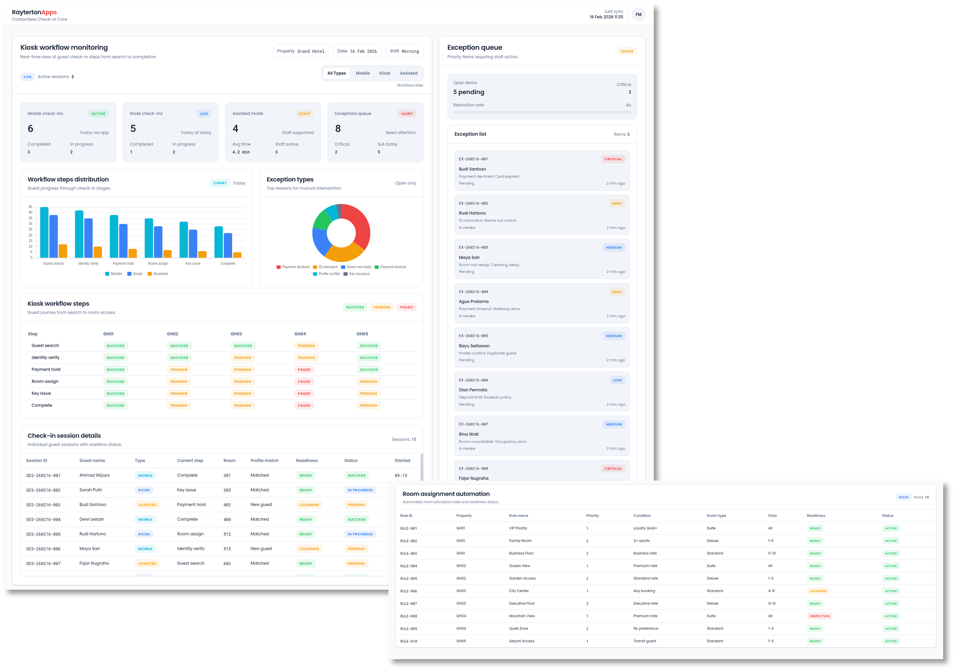The width and height of the screenshot is (955, 671).
Task: Click the Key issuance legend icon
Action: 345,273
